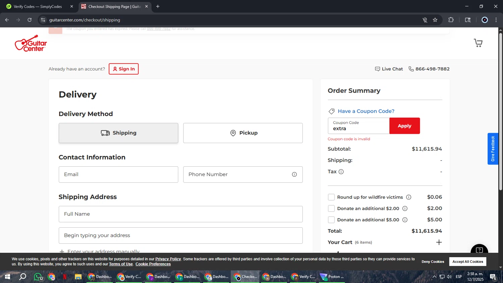The image size is (503, 283).
Task: Open File Explorer from the taskbar
Action: pyautogui.click(x=78, y=277)
